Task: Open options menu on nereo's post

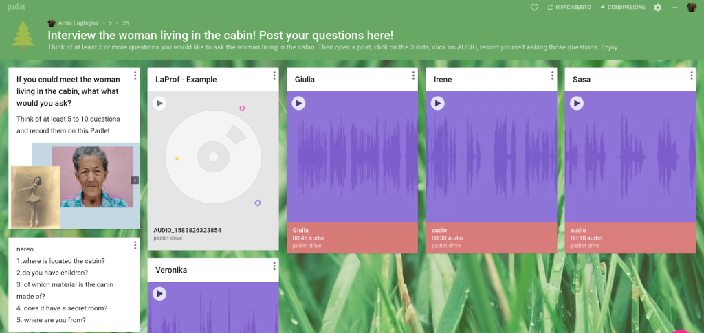Action: click(x=135, y=245)
